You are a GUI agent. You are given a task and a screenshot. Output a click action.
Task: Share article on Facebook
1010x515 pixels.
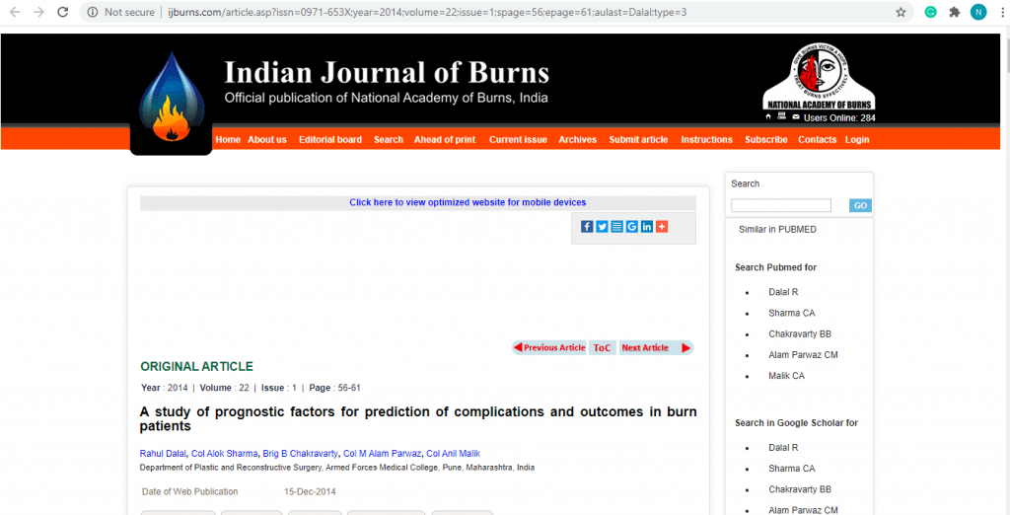pyautogui.click(x=587, y=227)
